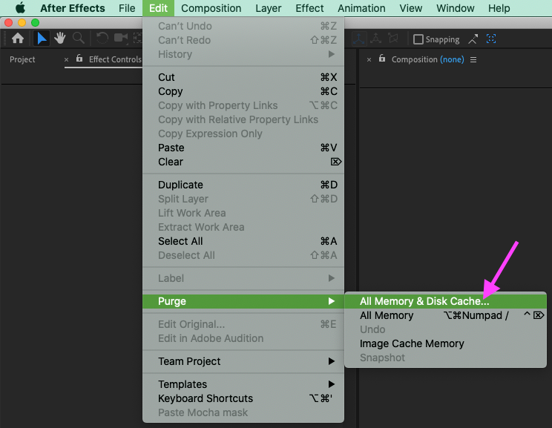Select the Hand tool

click(60, 39)
